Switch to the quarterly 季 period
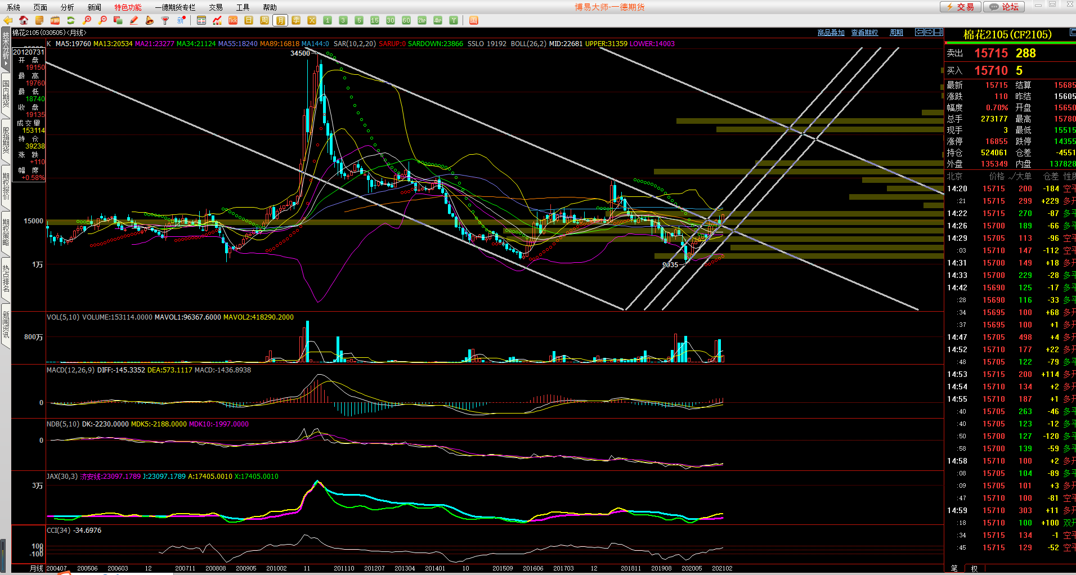The image size is (1076, 575). [x=296, y=20]
